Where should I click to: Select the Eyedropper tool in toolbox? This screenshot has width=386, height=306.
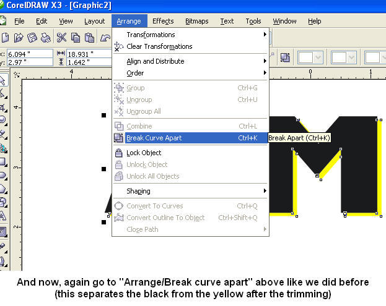(3, 246)
